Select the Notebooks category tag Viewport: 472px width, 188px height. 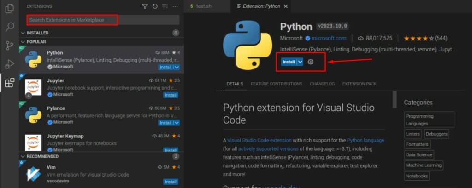417,176
